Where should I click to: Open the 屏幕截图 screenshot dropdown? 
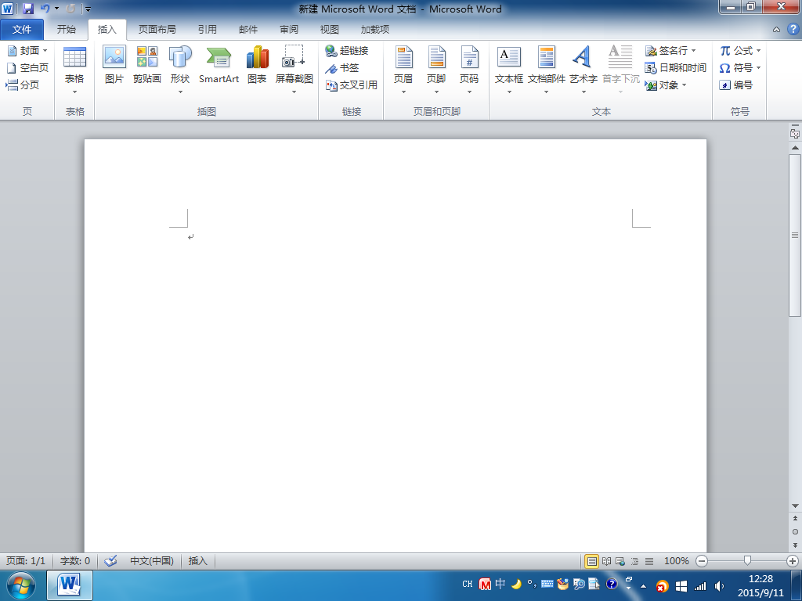point(294,70)
